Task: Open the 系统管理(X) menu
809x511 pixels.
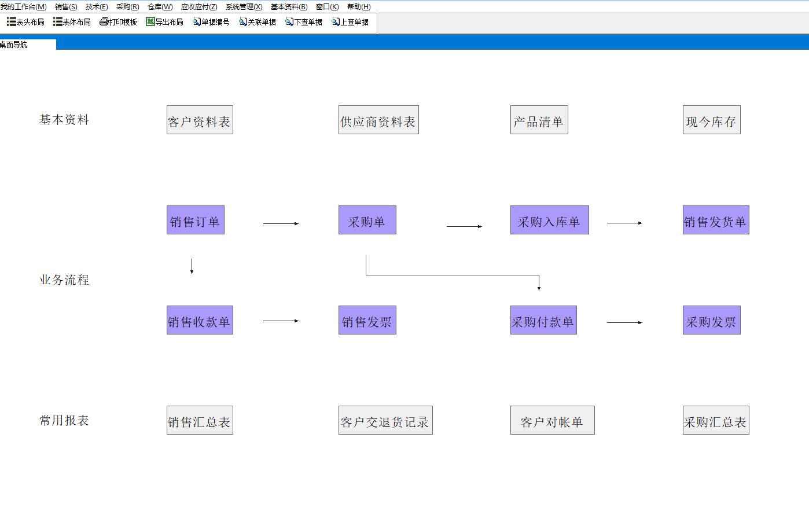Action: (x=244, y=7)
